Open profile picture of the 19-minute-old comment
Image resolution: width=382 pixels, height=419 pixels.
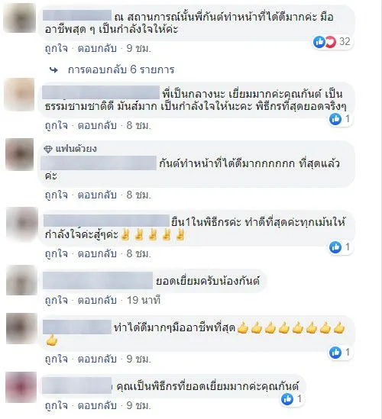pos(21,280)
